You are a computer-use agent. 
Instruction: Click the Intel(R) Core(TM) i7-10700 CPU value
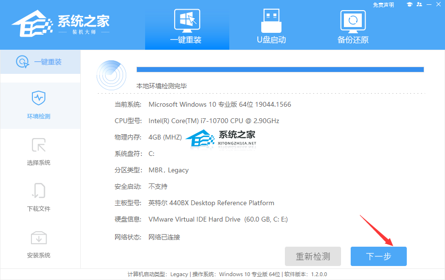[214, 121]
